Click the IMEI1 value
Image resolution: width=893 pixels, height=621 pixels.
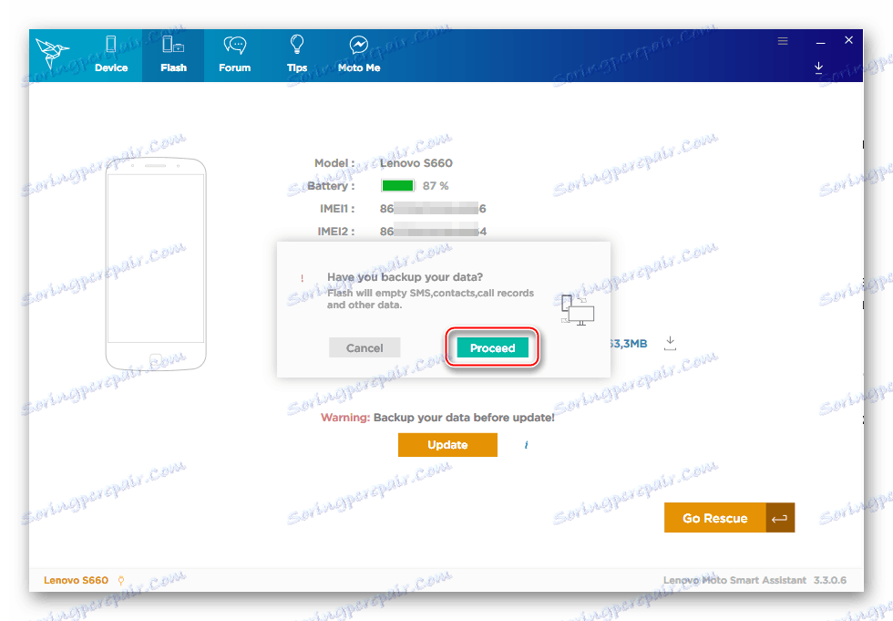pyautogui.click(x=433, y=209)
